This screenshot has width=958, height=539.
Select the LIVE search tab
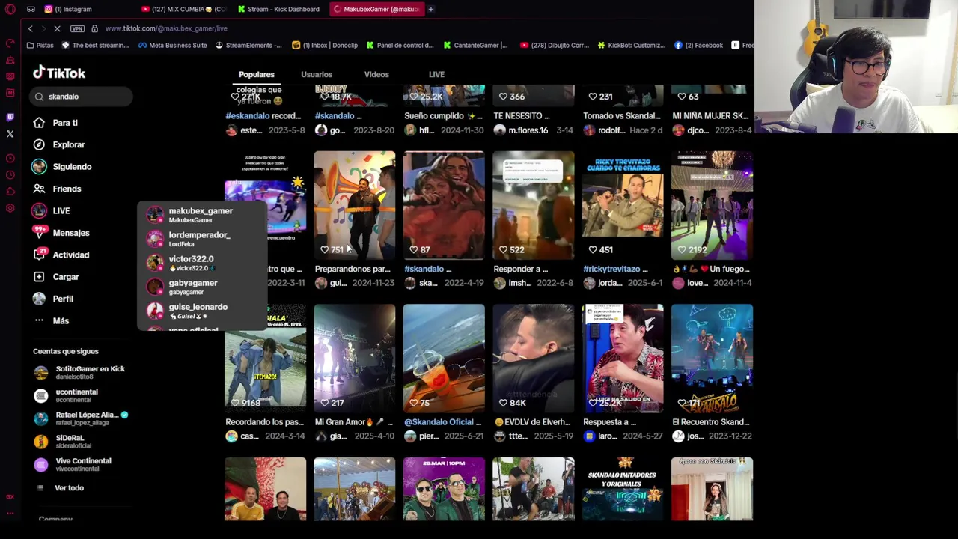tap(436, 74)
